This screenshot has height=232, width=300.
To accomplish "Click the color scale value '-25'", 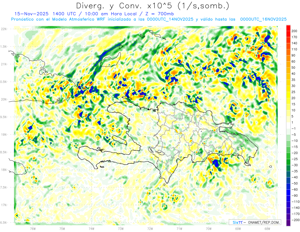I will pyautogui.click(x=295, y=159).
